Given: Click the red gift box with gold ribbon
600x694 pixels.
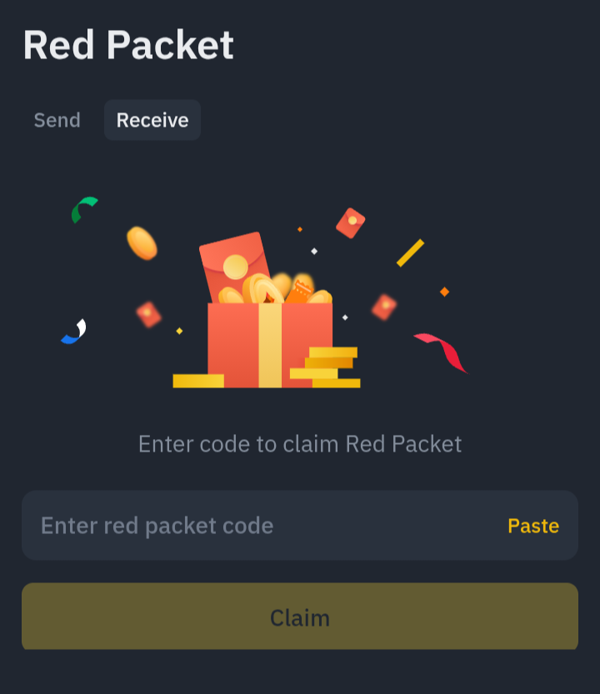Looking at the screenshot, I should point(270,345).
